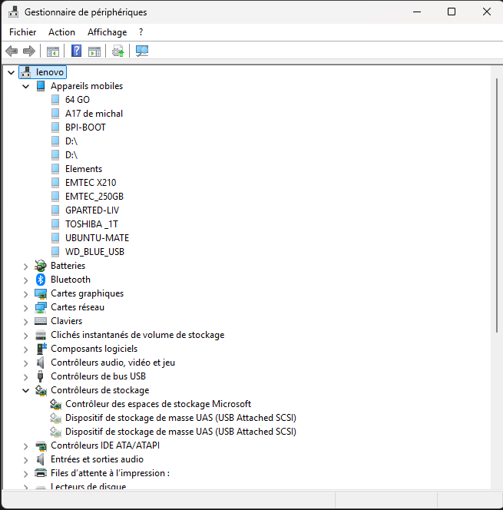The height and width of the screenshot is (510, 503).
Task: Scan for hardware changes monitor icon
Action: 142,51
